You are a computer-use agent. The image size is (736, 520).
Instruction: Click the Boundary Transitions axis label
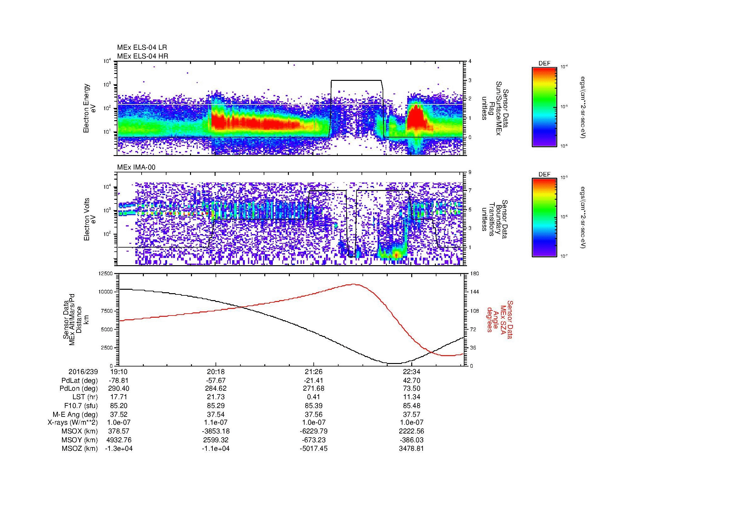point(495,219)
